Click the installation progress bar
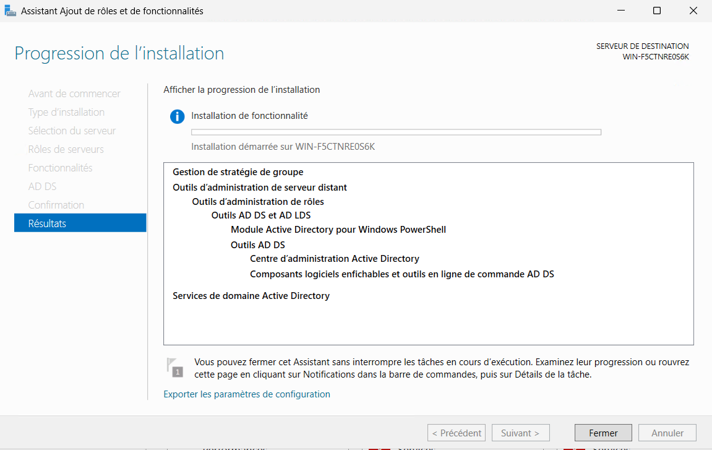Viewport: 712px width, 450px height. 396,132
